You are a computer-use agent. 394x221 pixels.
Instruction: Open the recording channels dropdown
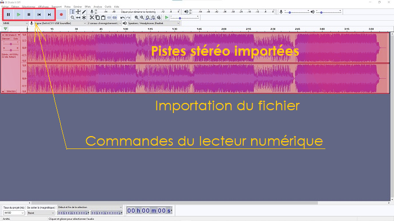pos(104,24)
